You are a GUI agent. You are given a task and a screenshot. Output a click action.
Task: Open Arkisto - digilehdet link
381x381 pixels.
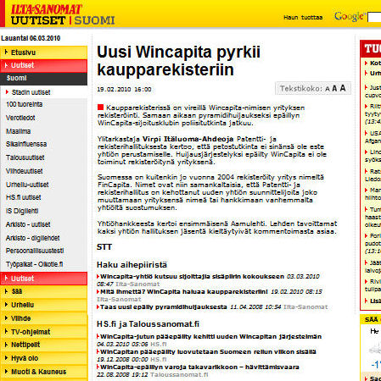[x=33, y=238]
